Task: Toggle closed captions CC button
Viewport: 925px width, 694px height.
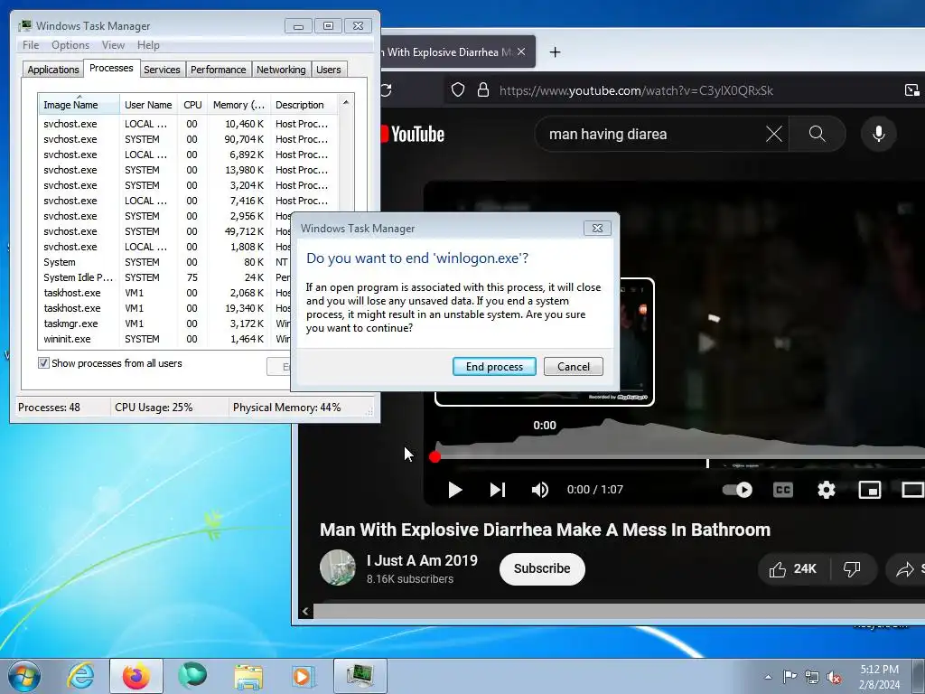Action: (783, 490)
